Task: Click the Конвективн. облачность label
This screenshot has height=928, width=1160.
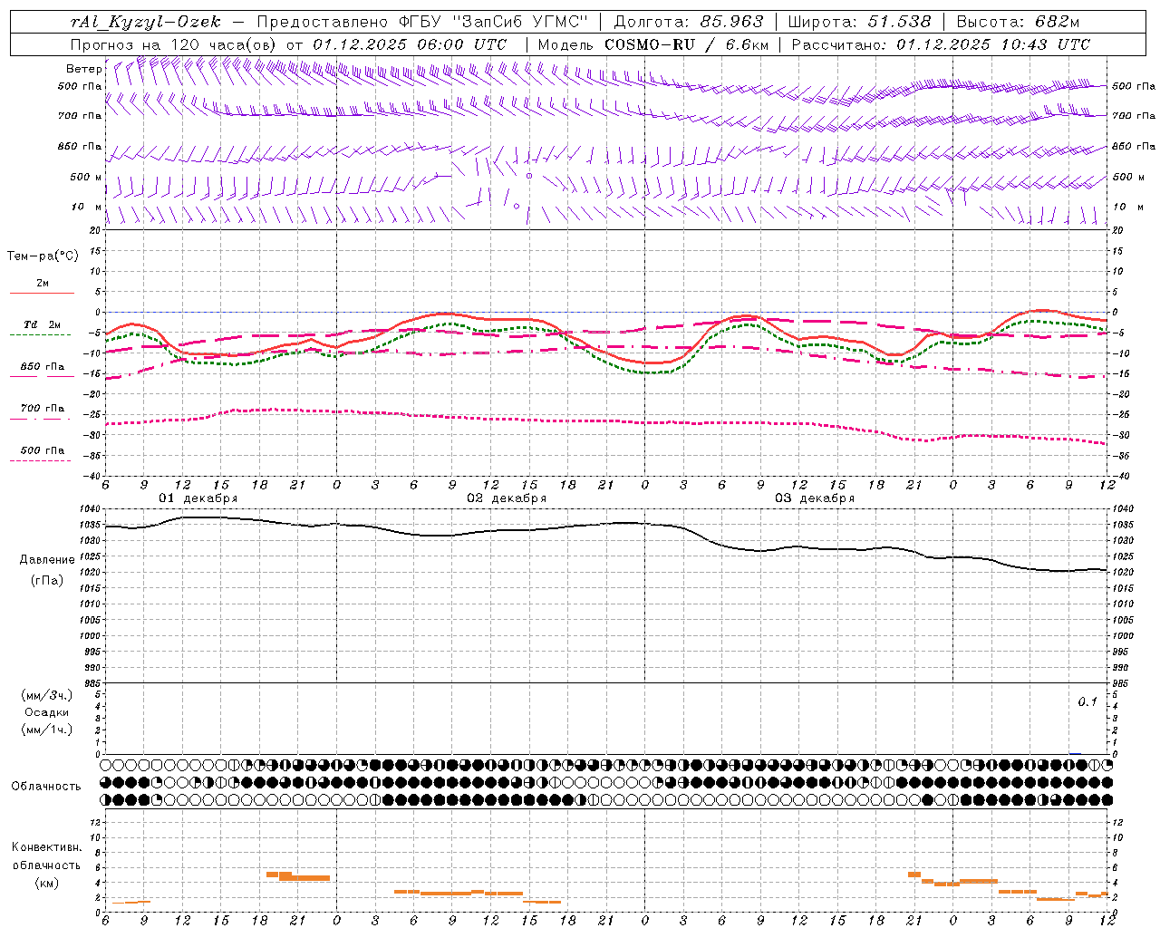Action: [x=46, y=856]
